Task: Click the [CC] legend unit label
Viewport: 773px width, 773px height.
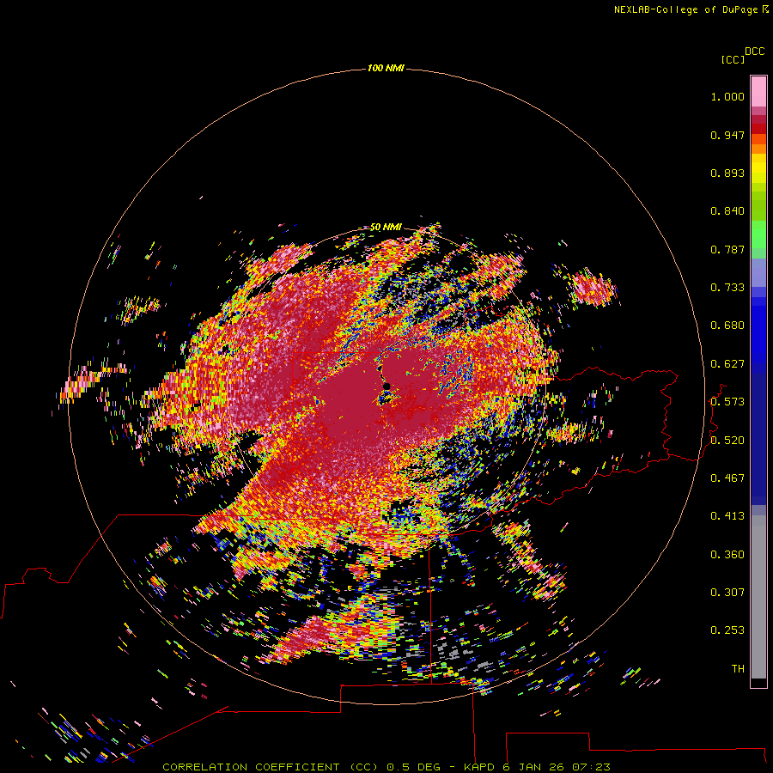Action: pos(733,59)
